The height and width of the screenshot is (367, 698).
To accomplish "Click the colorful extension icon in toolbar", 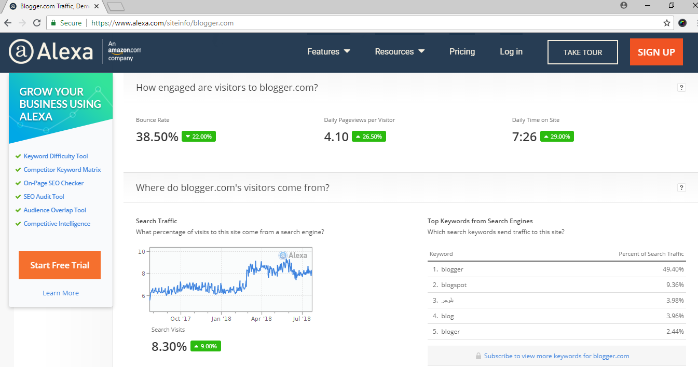I will 682,23.
